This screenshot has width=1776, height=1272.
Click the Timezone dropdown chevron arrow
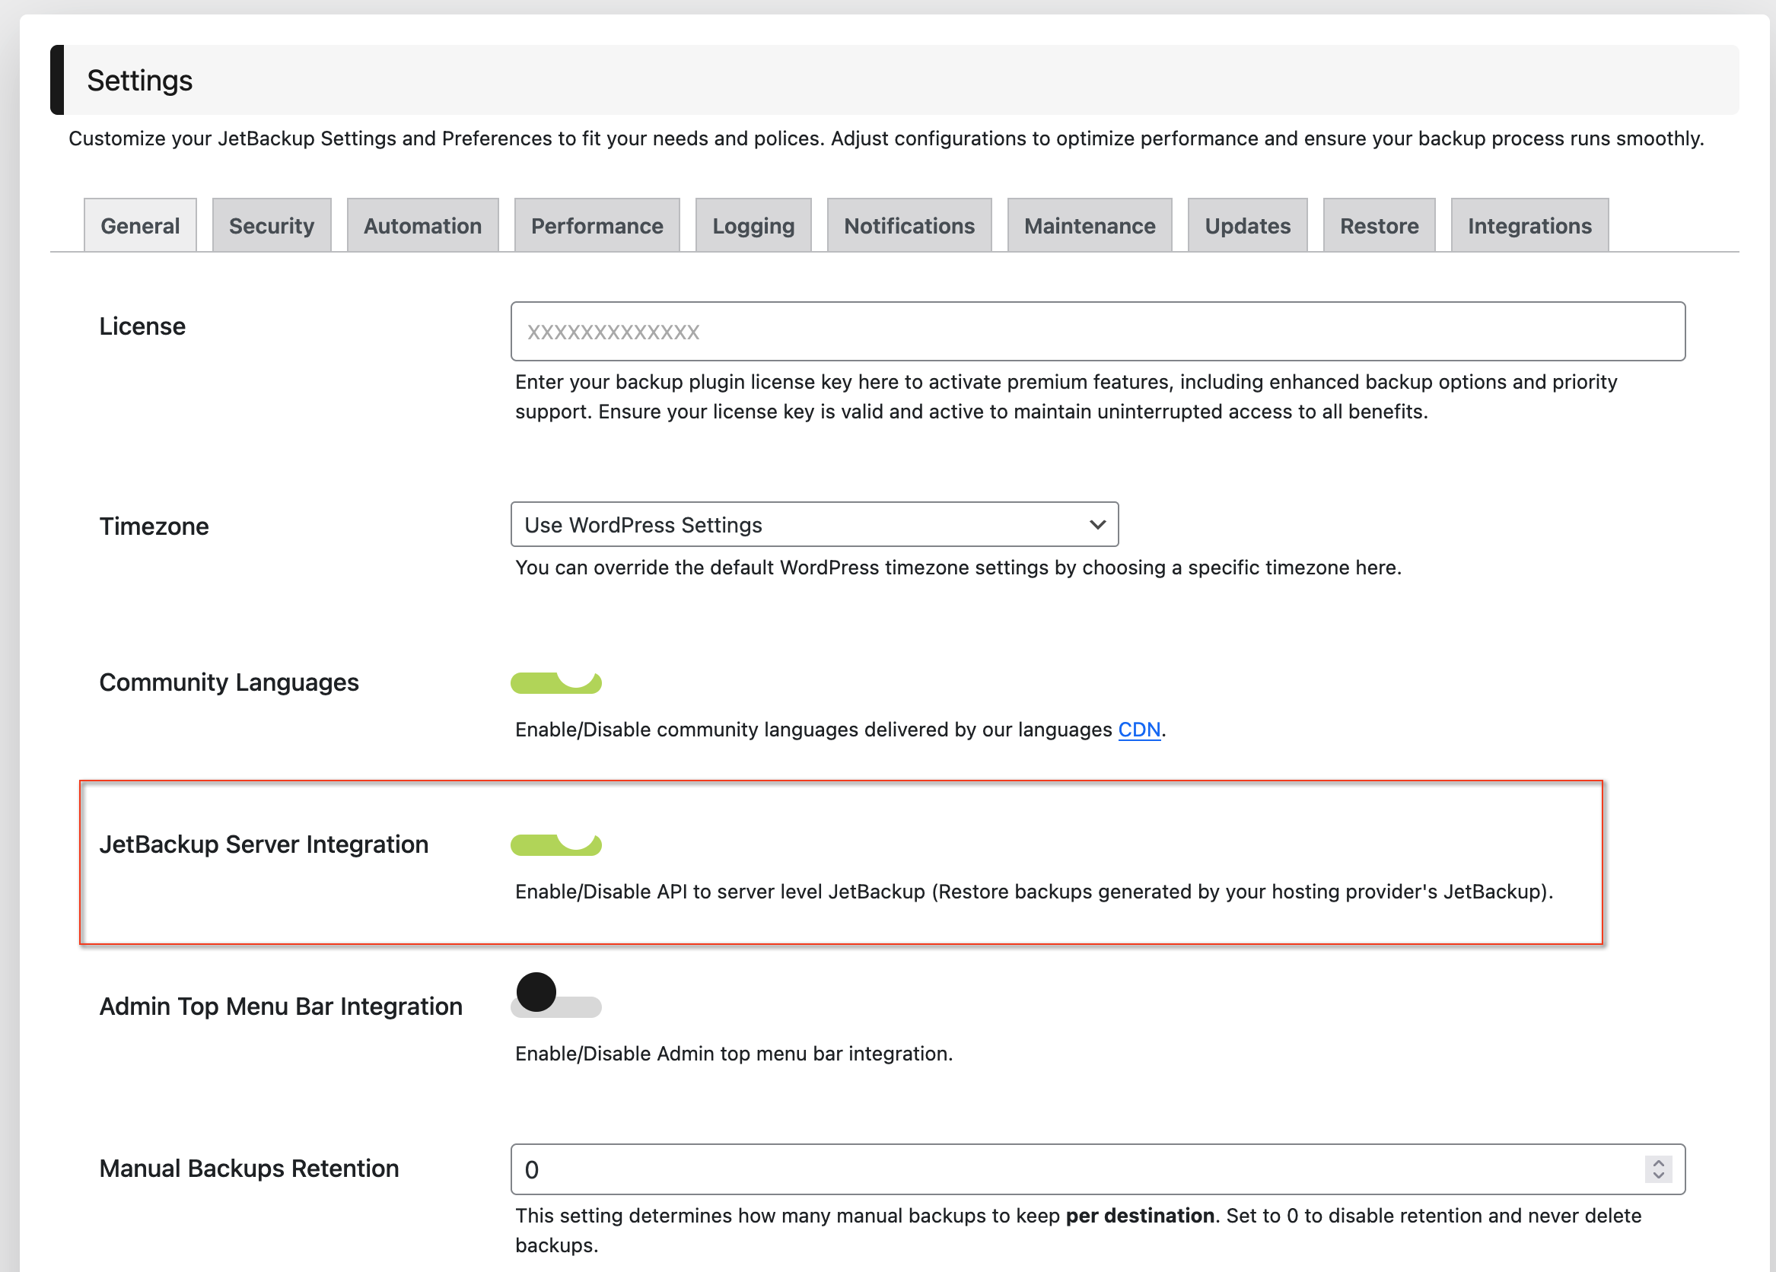(x=1097, y=524)
